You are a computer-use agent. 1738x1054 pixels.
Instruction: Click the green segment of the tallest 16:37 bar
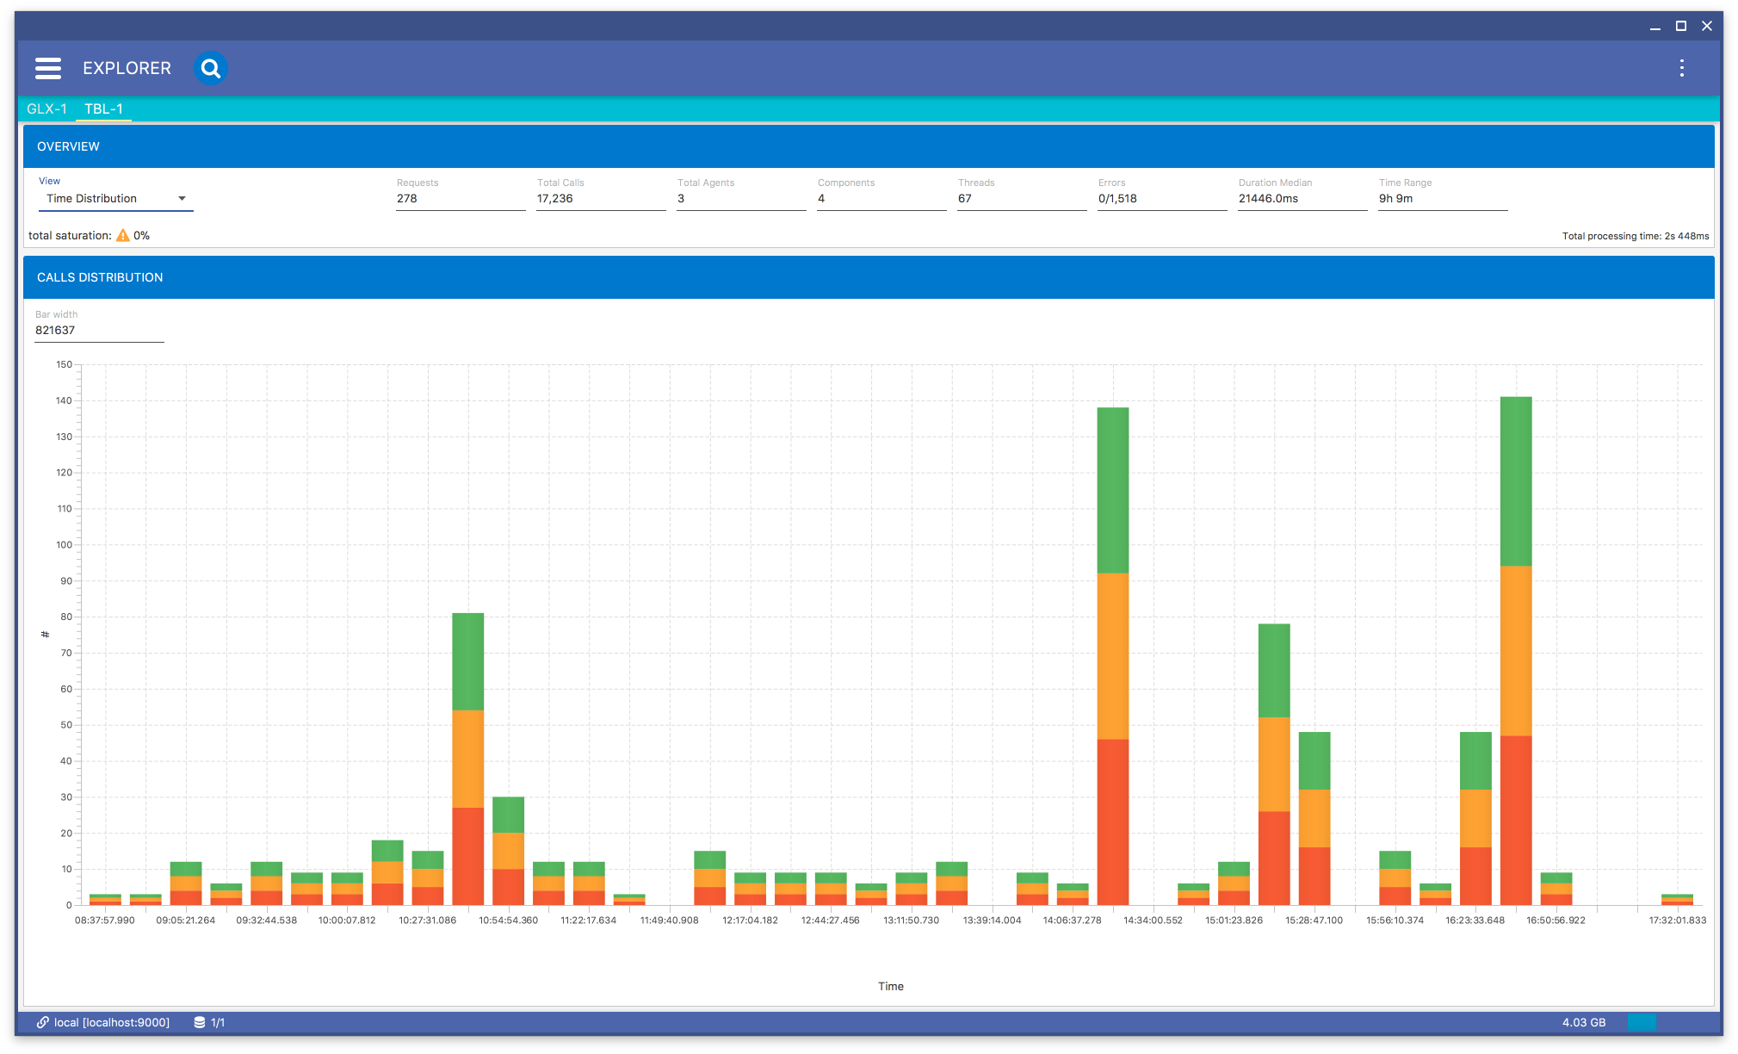[1516, 481]
